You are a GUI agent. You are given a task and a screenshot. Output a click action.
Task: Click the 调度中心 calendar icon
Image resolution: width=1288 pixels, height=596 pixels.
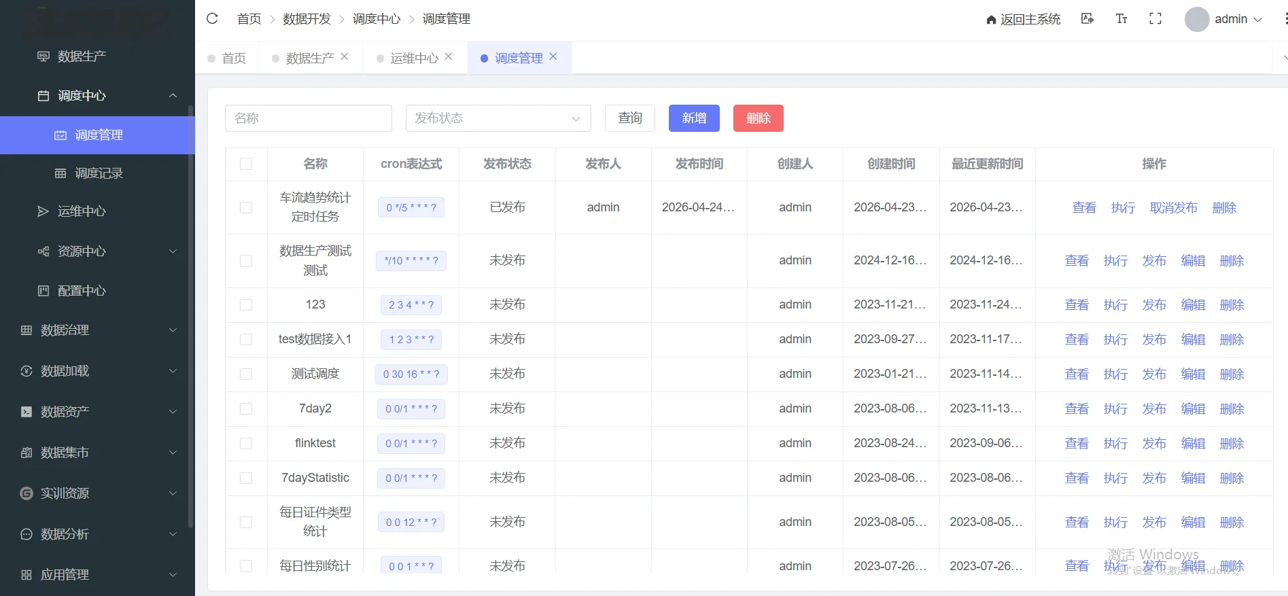click(x=43, y=96)
